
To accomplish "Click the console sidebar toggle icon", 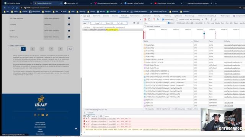I will pos(85,116).
